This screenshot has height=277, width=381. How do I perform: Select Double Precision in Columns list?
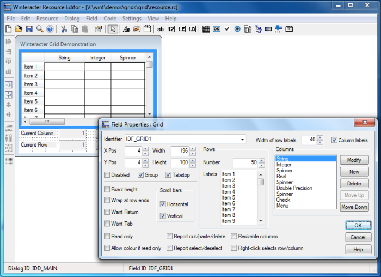click(x=294, y=188)
